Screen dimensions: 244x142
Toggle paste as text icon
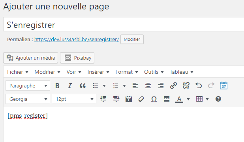(129, 99)
